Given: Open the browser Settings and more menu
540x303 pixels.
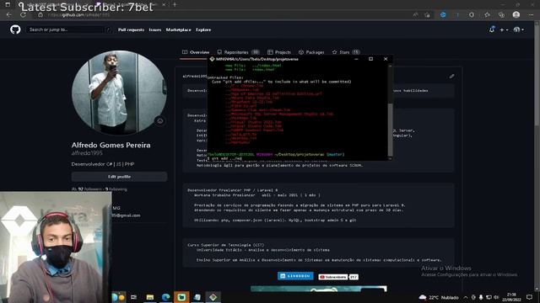Looking at the screenshot, I should 531,15.
